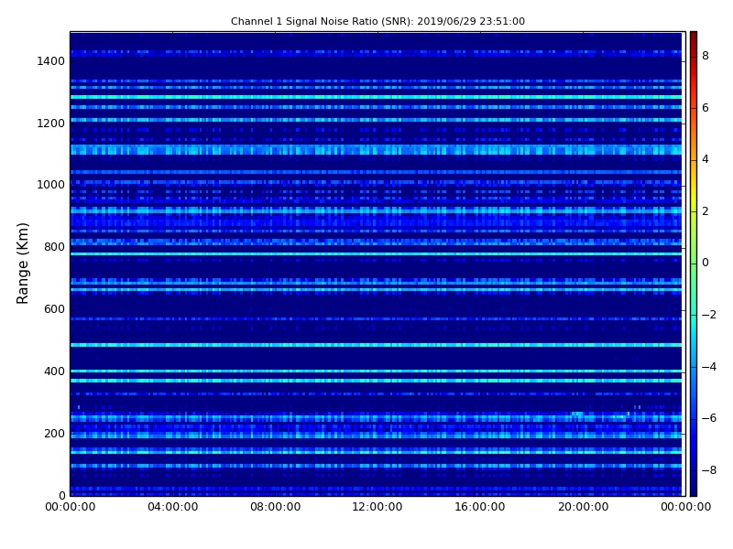Screen dimensions: 733x549
Task: Click the colorbar value −6 label
Action: pyautogui.click(x=709, y=418)
